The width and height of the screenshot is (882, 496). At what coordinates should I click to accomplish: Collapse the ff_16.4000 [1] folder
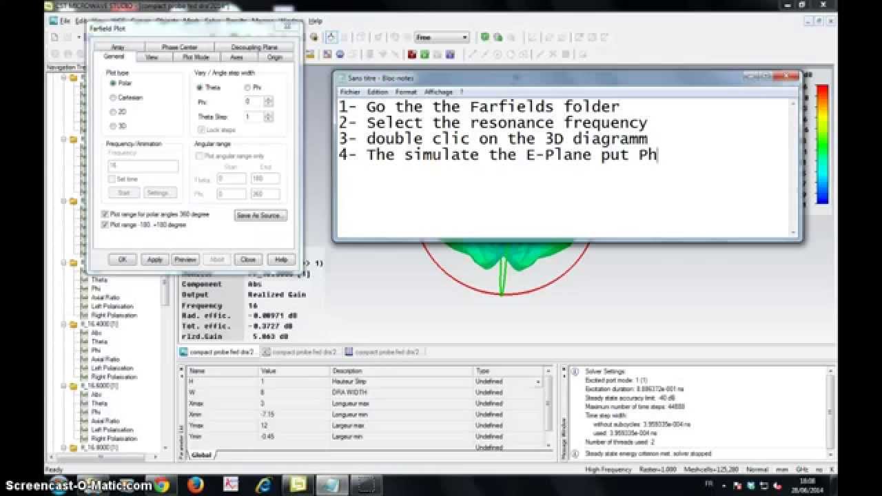coord(65,324)
